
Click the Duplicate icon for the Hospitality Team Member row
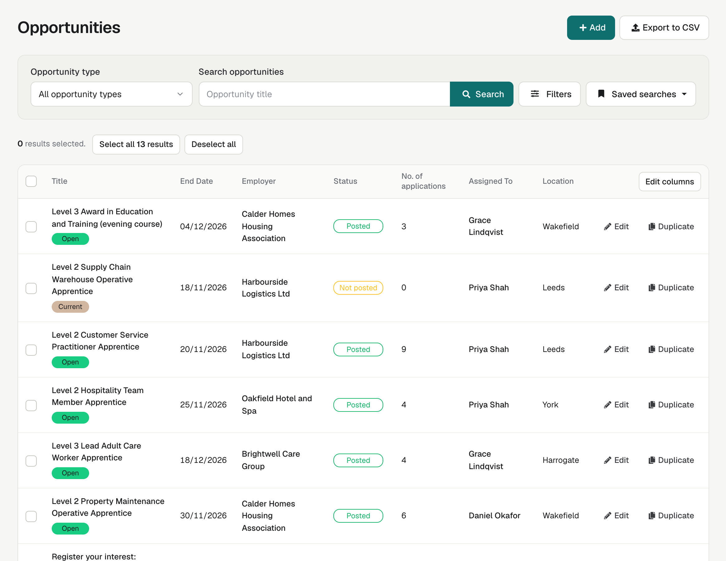click(652, 405)
